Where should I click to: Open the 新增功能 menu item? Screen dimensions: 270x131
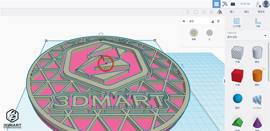click(245, 4)
